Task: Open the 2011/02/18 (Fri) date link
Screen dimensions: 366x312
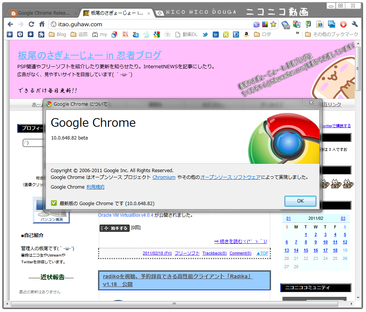Action: click(x=157, y=253)
